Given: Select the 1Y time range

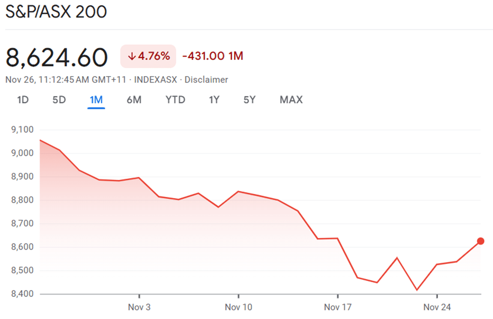Looking at the screenshot, I should click(214, 100).
